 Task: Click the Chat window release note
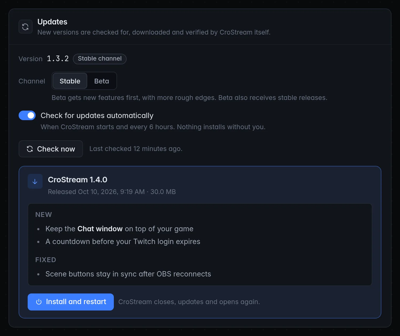[x=119, y=229]
